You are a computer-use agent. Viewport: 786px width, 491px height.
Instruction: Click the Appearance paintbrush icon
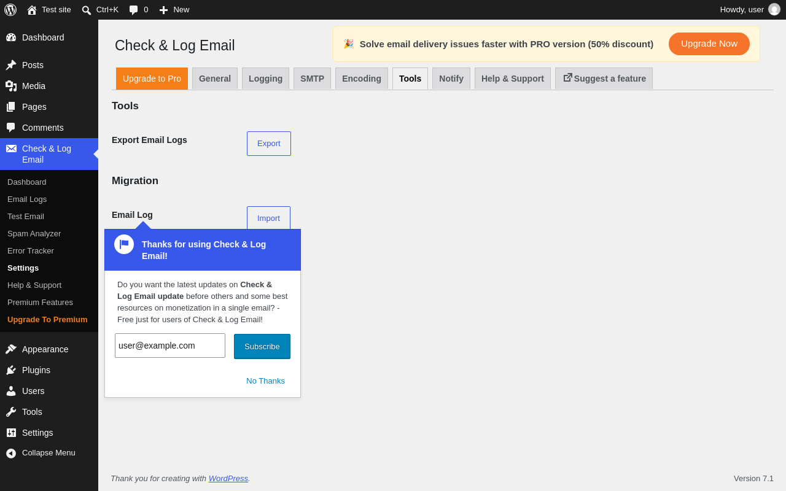11,349
